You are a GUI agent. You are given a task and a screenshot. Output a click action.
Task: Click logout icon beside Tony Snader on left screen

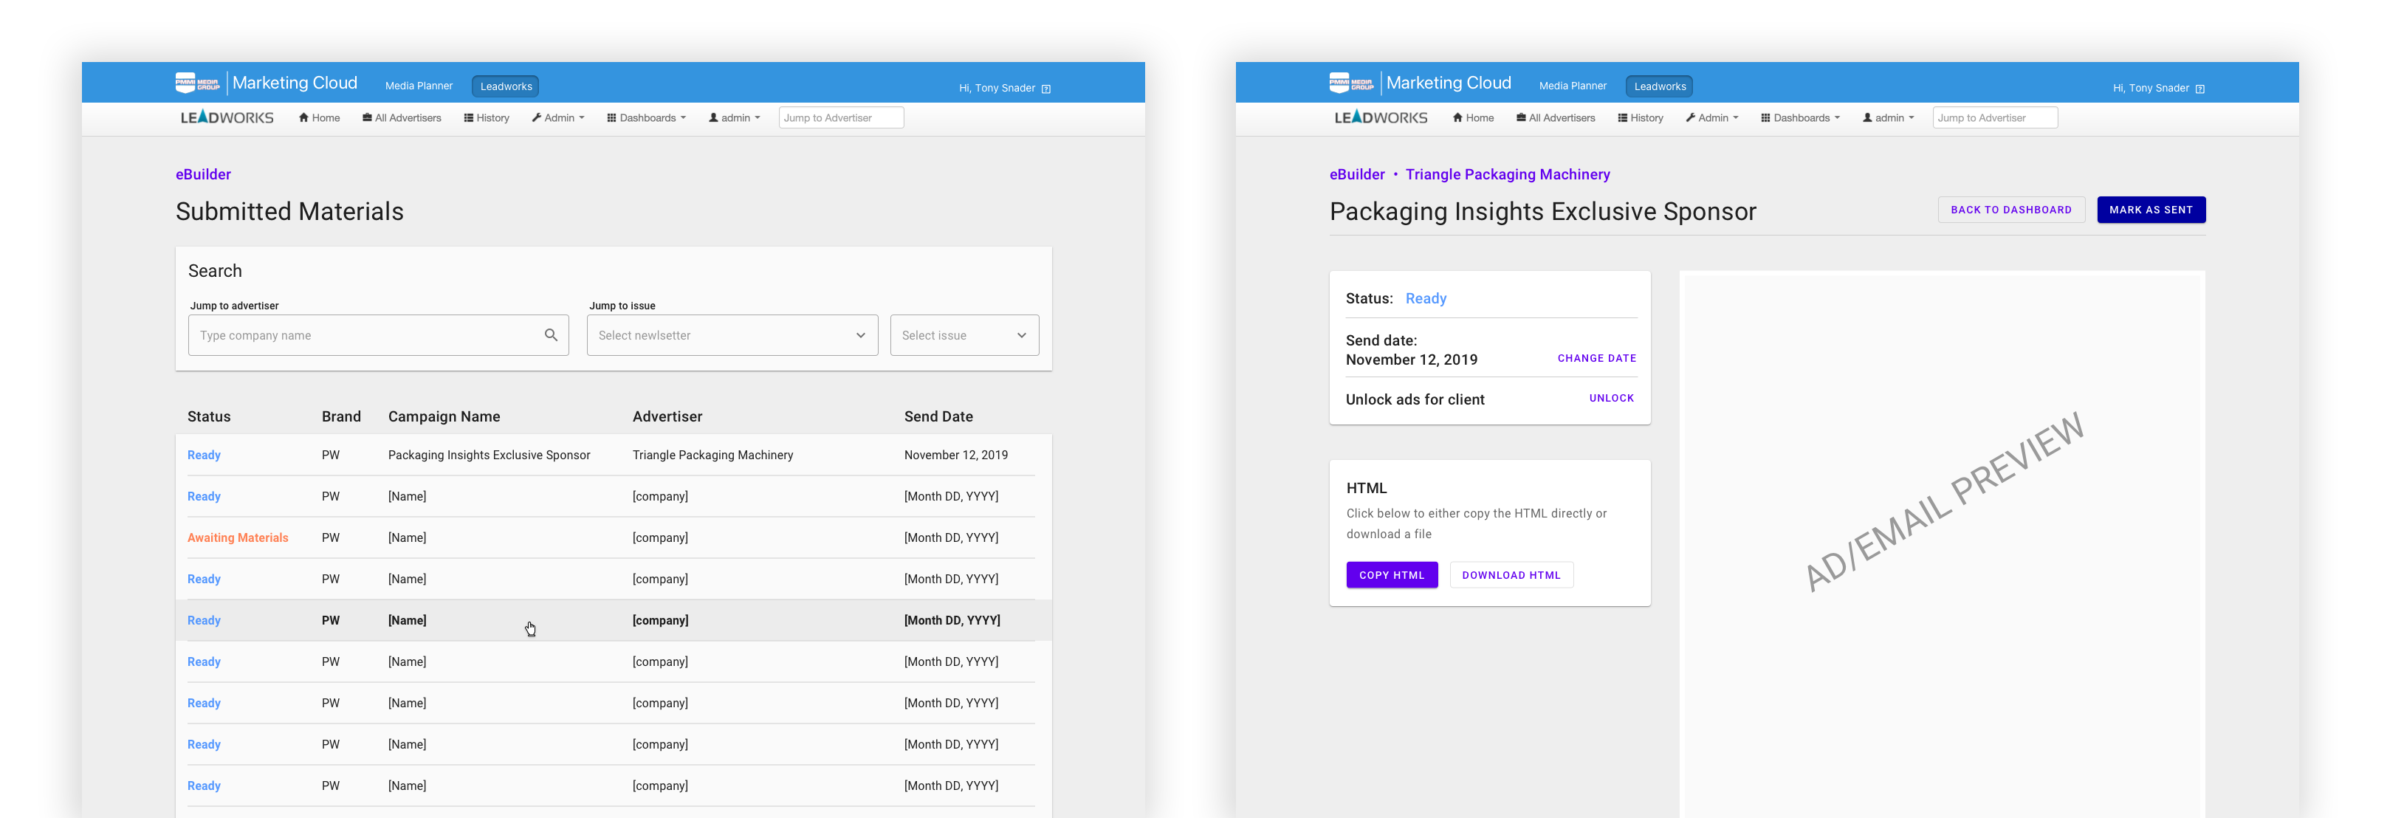click(x=1046, y=89)
